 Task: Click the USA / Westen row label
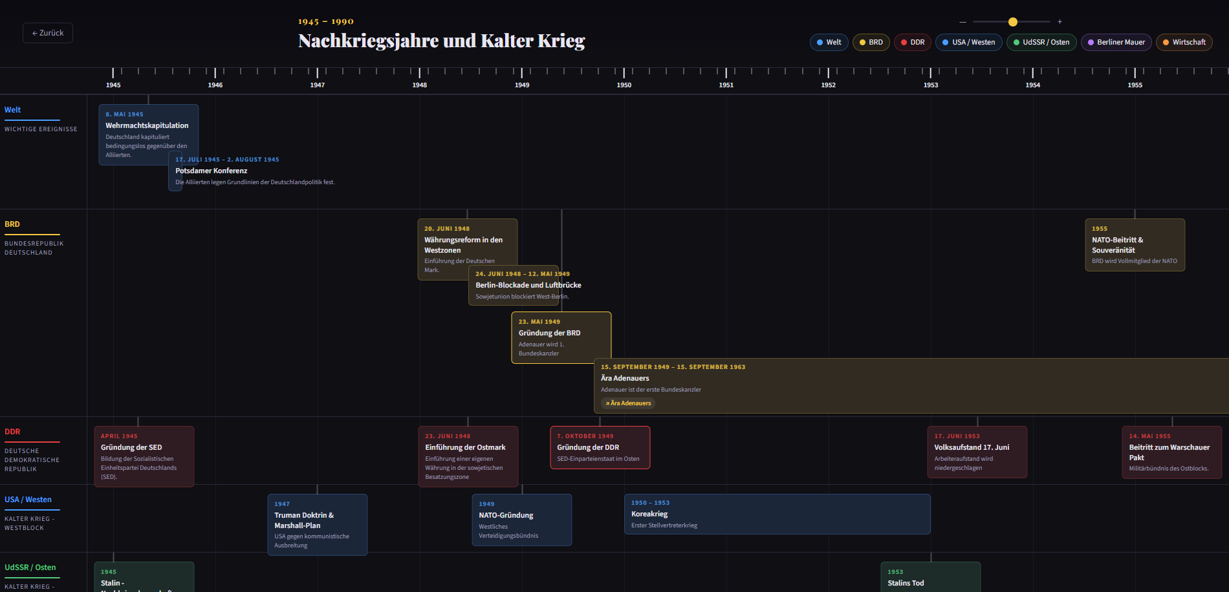click(28, 500)
